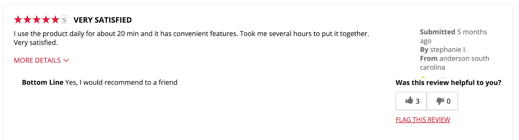The width and height of the screenshot is (519, 140).
Task: Click the third red rating star
Action: click(37, 20)
